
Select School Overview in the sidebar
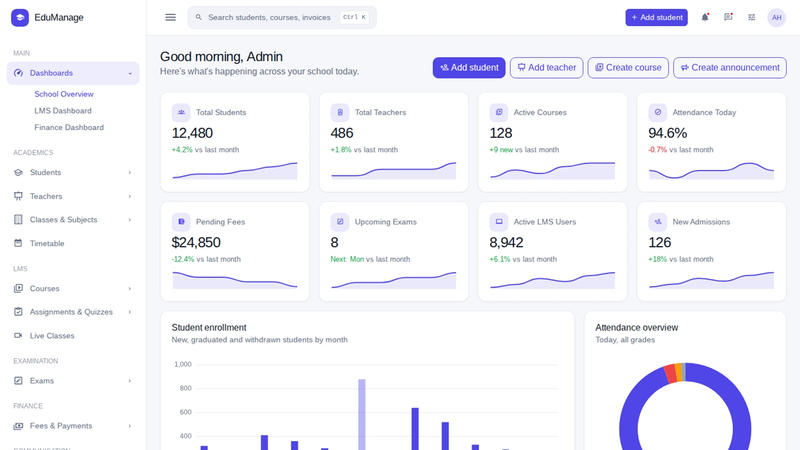click(x=64, y=94)
